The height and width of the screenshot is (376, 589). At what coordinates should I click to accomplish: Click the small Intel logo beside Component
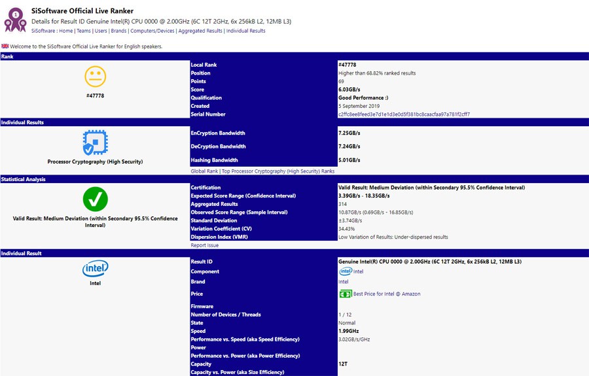346,271
